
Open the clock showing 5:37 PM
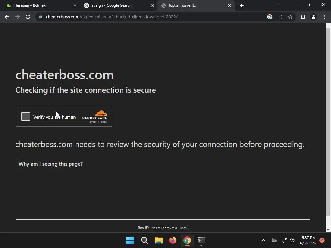[x=308, y=240]
